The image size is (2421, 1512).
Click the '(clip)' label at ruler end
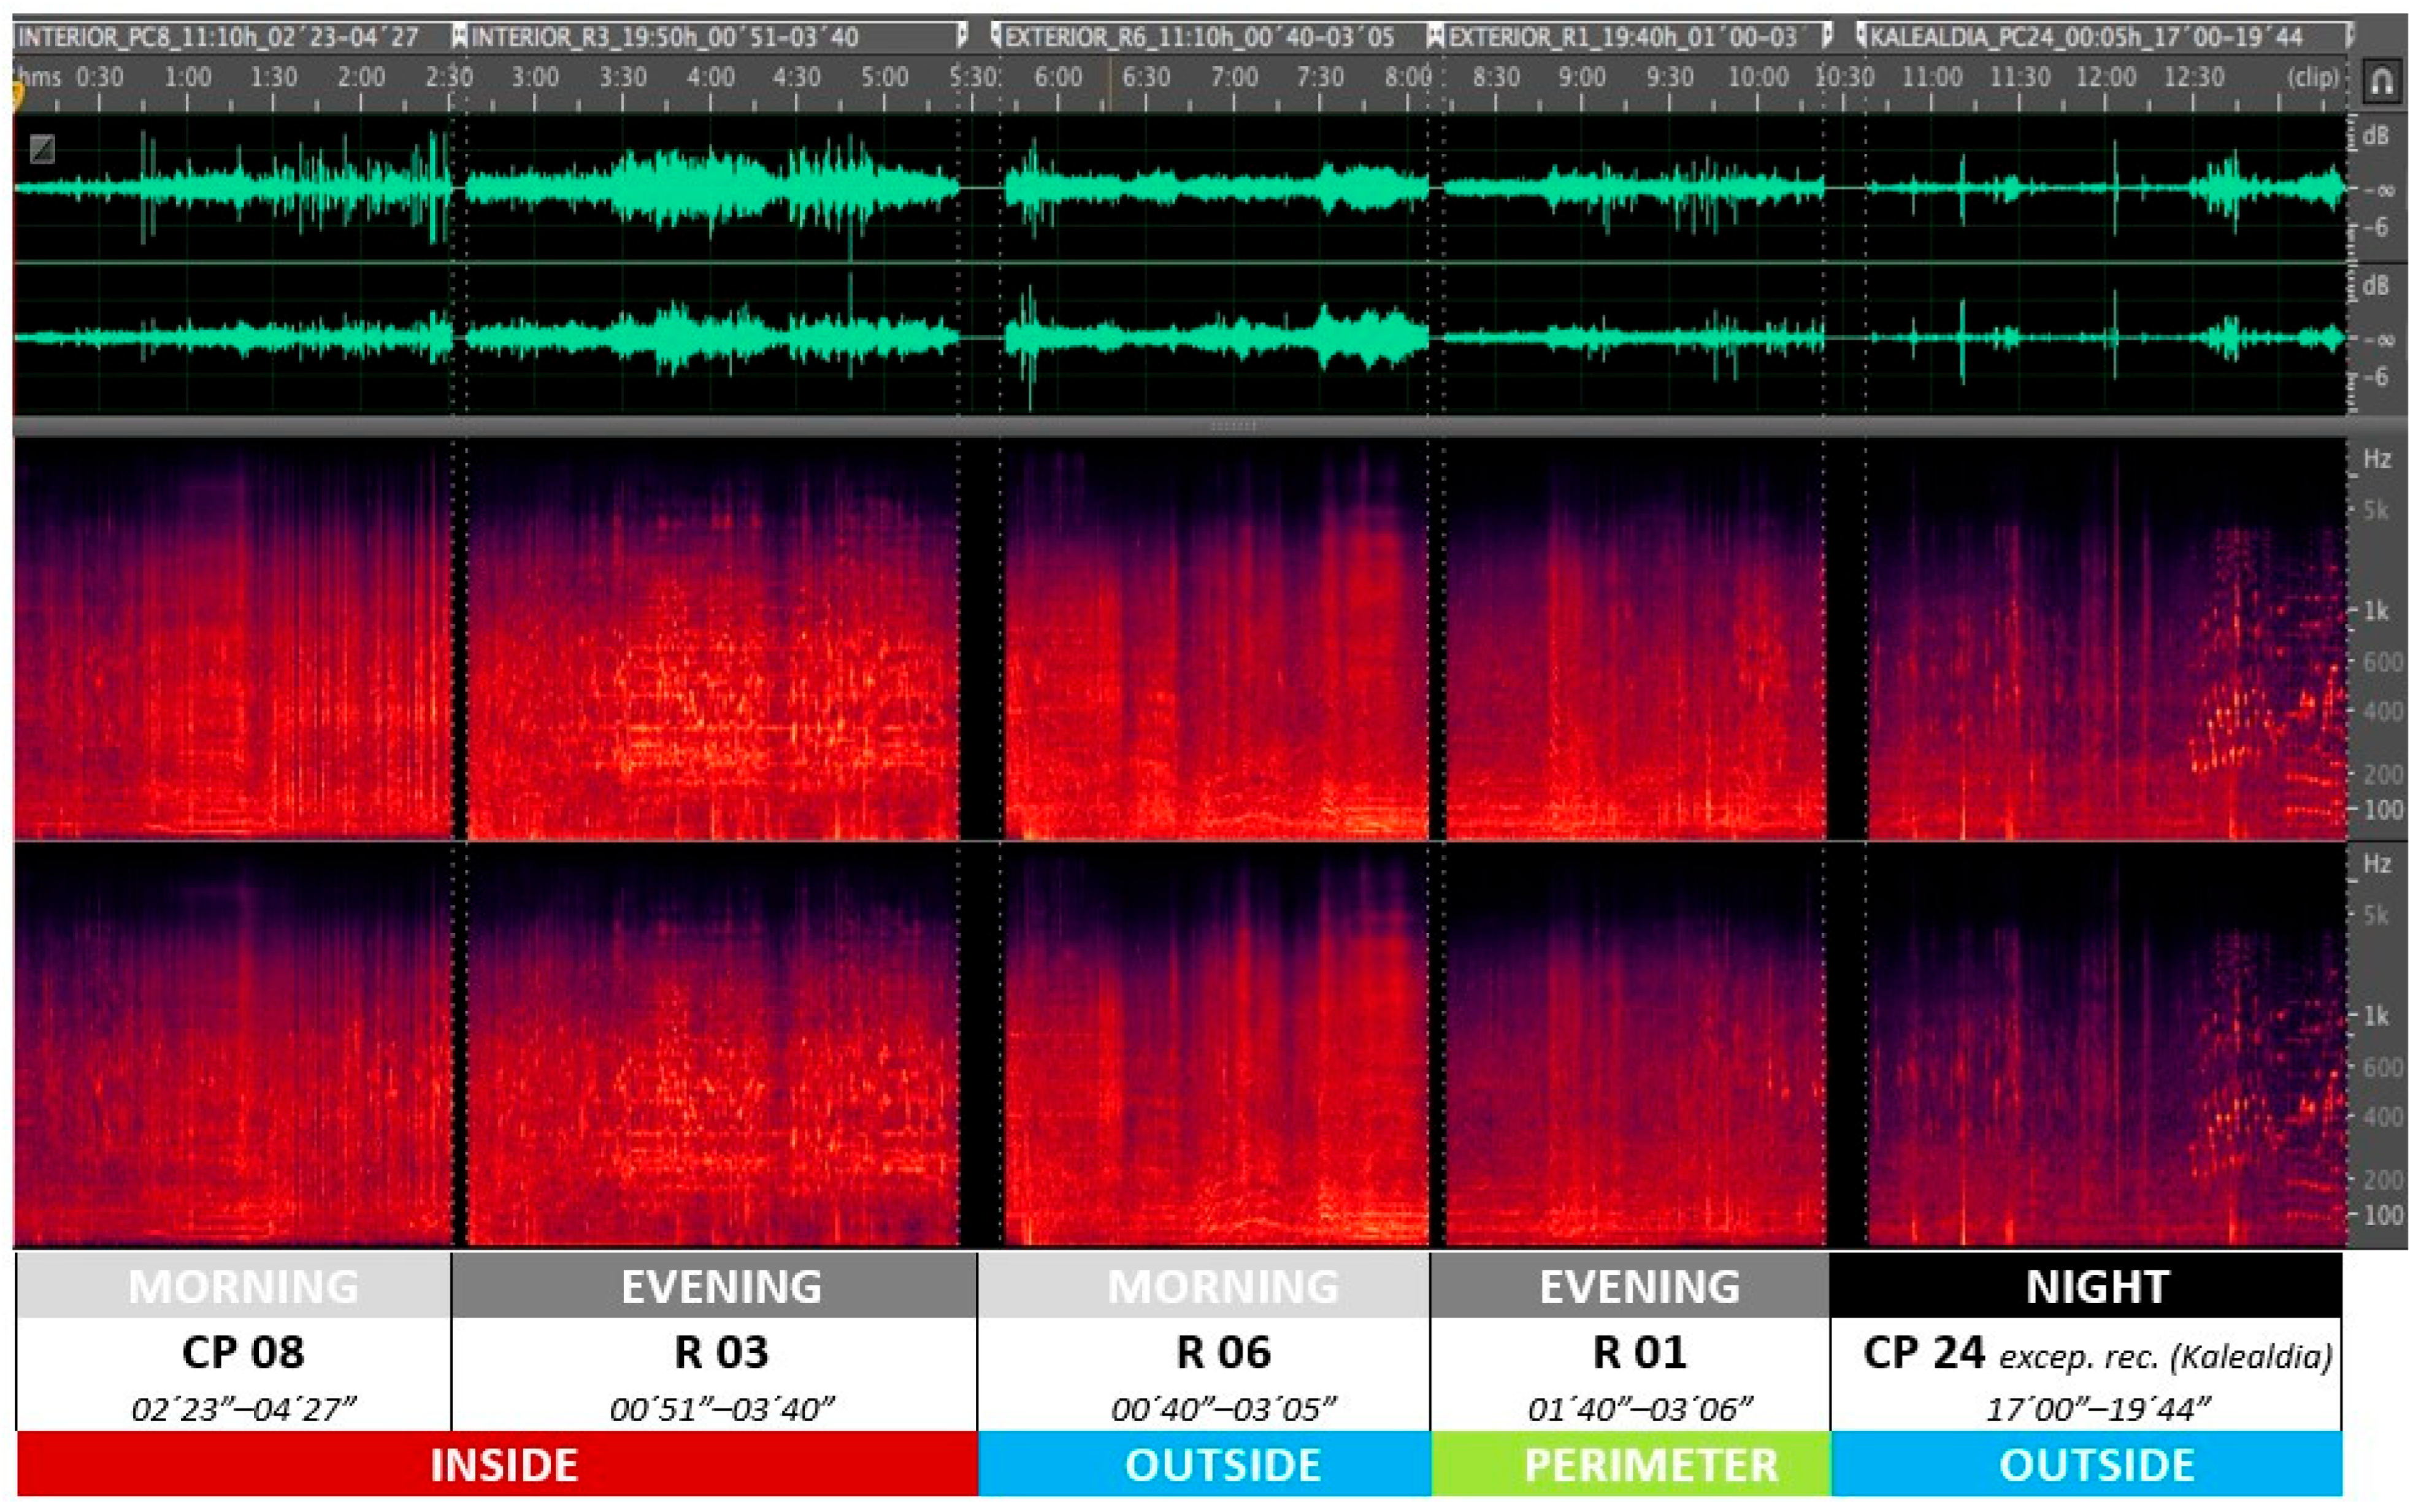point(2314,77)
